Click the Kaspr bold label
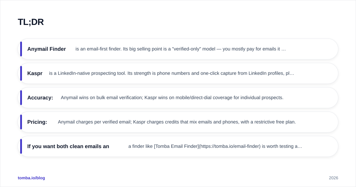Image resolution: width=356 pixels, height=187 pixels. pyautogui.click(x=35, y=73)
